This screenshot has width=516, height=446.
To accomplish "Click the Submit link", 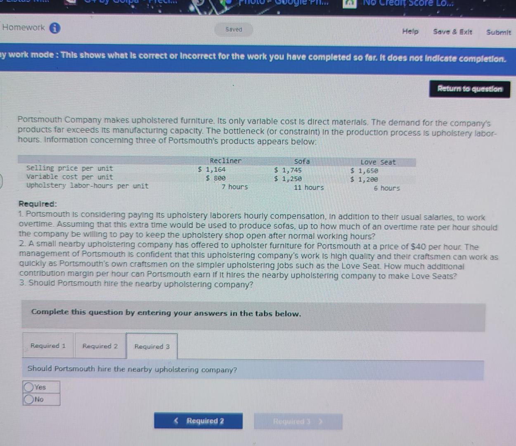I will 498,32.
